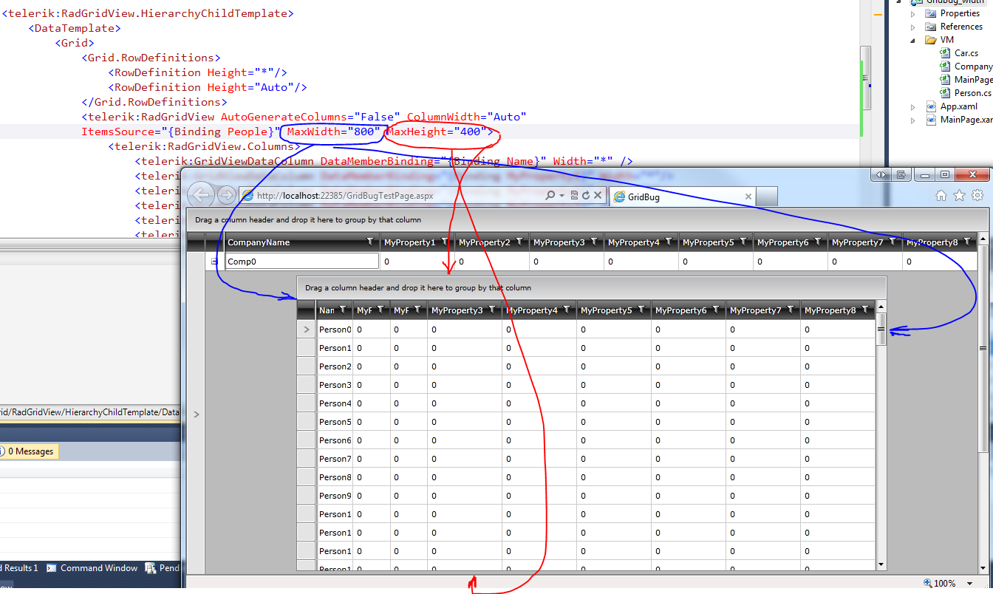Image resolution: width=993 pixels, height=594 pixels.
Task: Open filter for inner MyProperty4 column
Action: pyautogui.click(x=567, y=310)
